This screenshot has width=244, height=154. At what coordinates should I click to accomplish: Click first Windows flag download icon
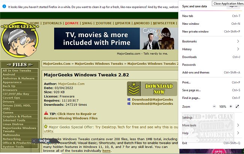click(129, 99)
